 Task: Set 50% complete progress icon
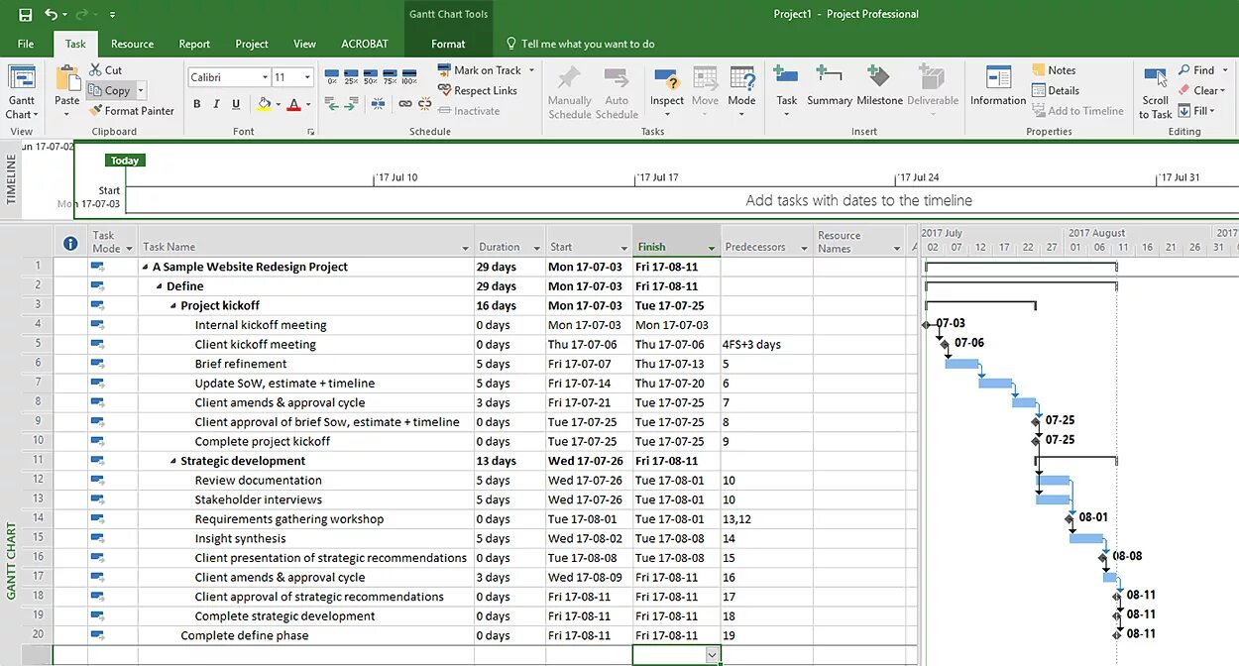[x=370, y=77]
